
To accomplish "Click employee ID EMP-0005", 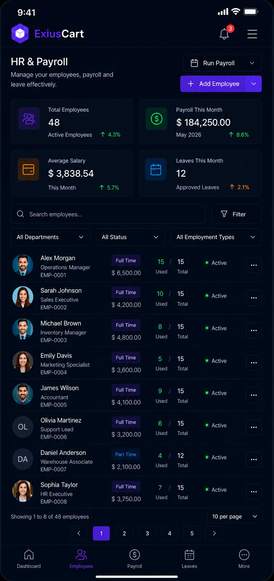I will coord(54,405).
